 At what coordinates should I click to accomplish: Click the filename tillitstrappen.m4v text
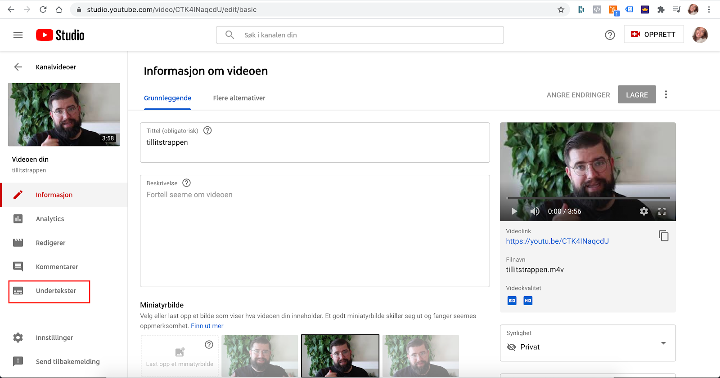click(535, 270)
